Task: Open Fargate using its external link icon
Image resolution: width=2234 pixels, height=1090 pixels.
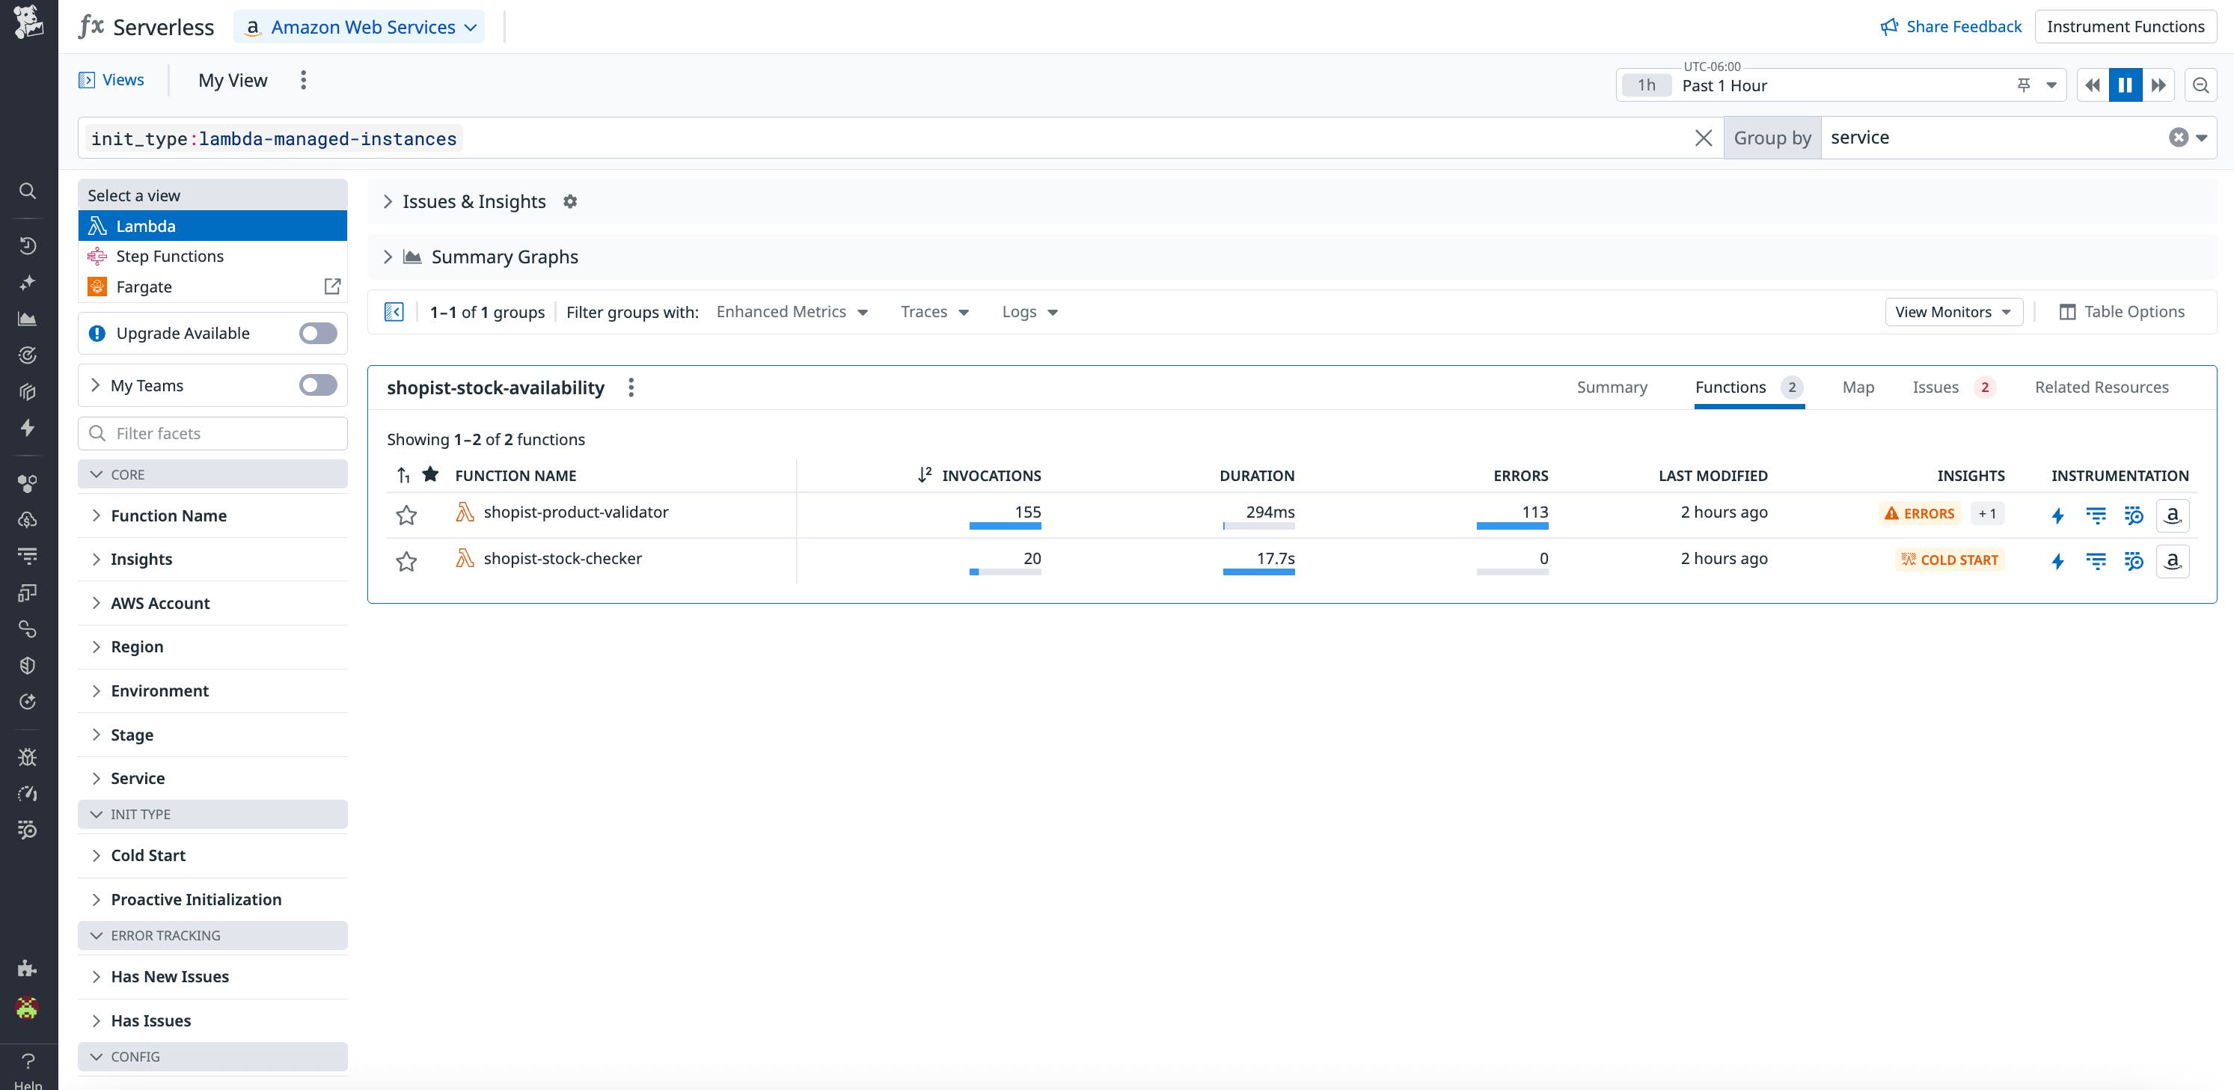Action: [332, 287]
